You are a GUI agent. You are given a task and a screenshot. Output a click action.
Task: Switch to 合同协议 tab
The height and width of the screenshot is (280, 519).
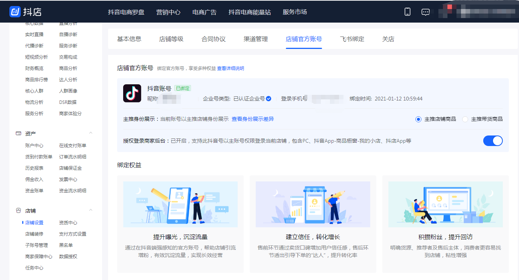[x=214, y=39]
